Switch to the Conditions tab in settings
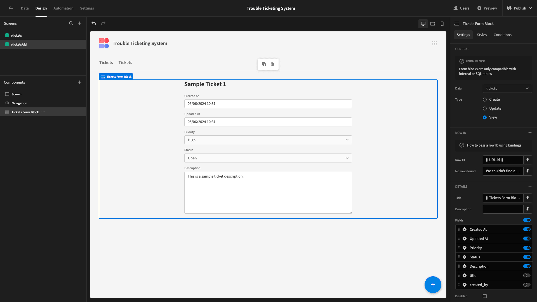537x302 pixels. point(503,35)
